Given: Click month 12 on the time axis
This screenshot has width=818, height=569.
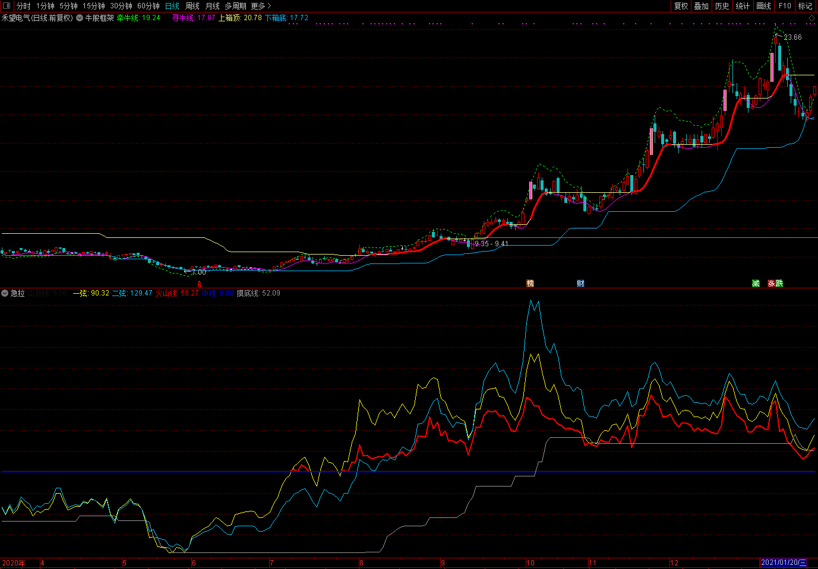Looking at the screenshot, I should click(674, 563).
